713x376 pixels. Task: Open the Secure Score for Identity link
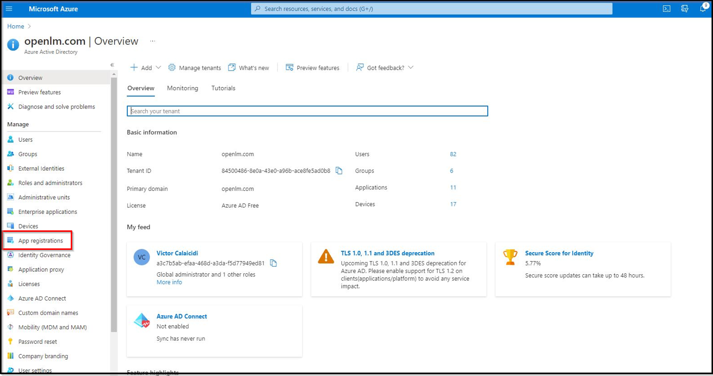(559, 253)
